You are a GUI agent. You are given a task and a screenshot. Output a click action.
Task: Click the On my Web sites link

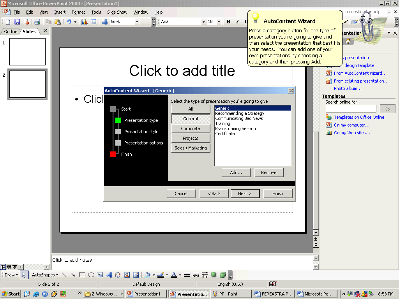[x=352, y=133]
